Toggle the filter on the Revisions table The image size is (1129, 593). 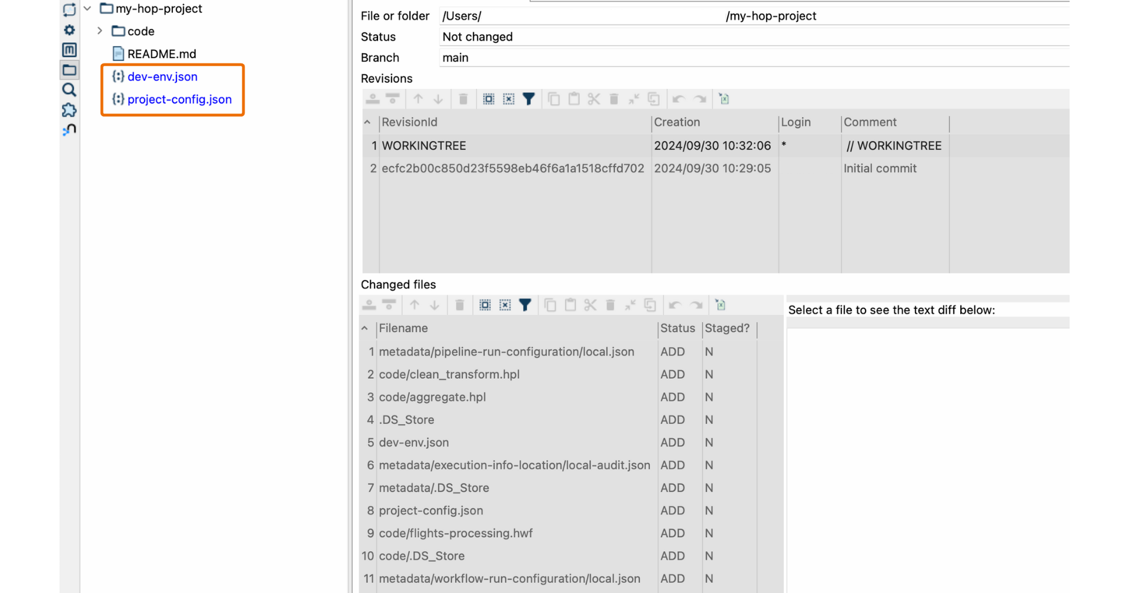[529, 99]
